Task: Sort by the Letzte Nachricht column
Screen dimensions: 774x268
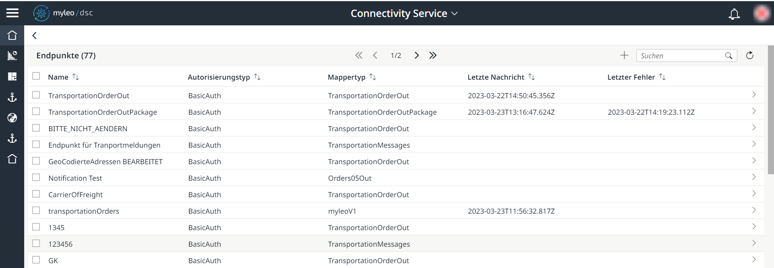Action: pos(532,77)
